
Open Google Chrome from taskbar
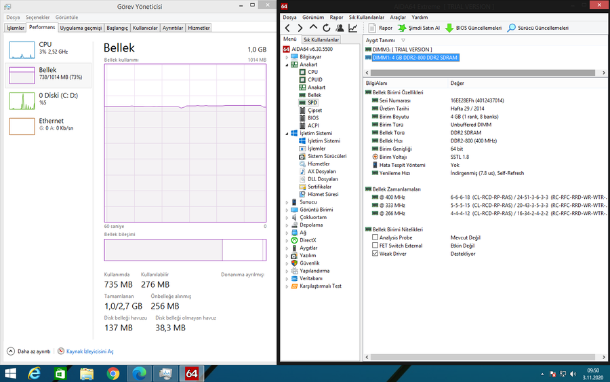(113, 374)
